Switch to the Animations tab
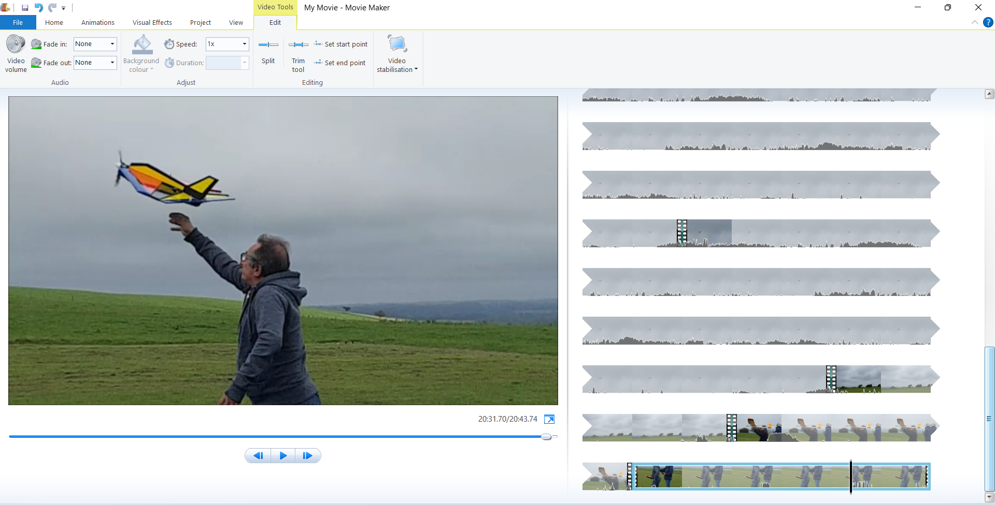Screen dimensions: 995x505 pyautogui.click(x=97, y=22)
